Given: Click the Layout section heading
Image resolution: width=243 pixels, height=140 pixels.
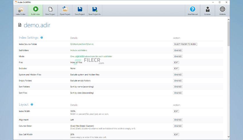Looking at the screenshot, I should [24, 104].
